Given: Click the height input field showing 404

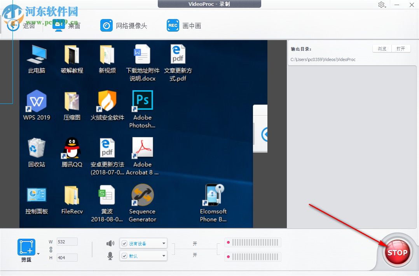Looking at the screenshot, I should coord(67,258).
